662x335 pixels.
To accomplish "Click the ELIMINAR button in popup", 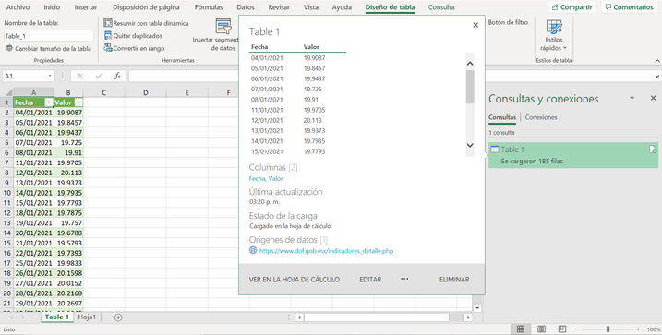I will click(x=454, y=280).
